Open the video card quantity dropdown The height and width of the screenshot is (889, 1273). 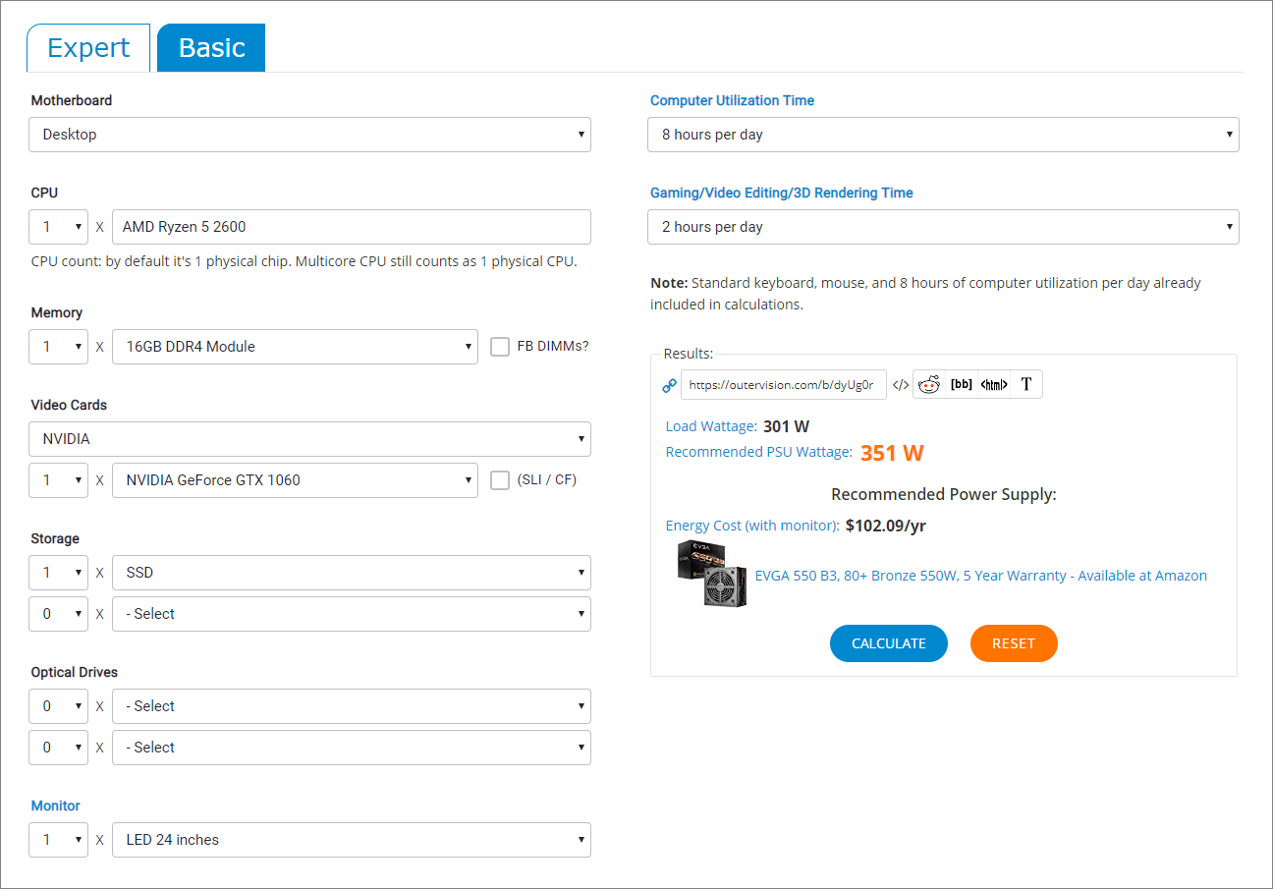coord(58,480)
